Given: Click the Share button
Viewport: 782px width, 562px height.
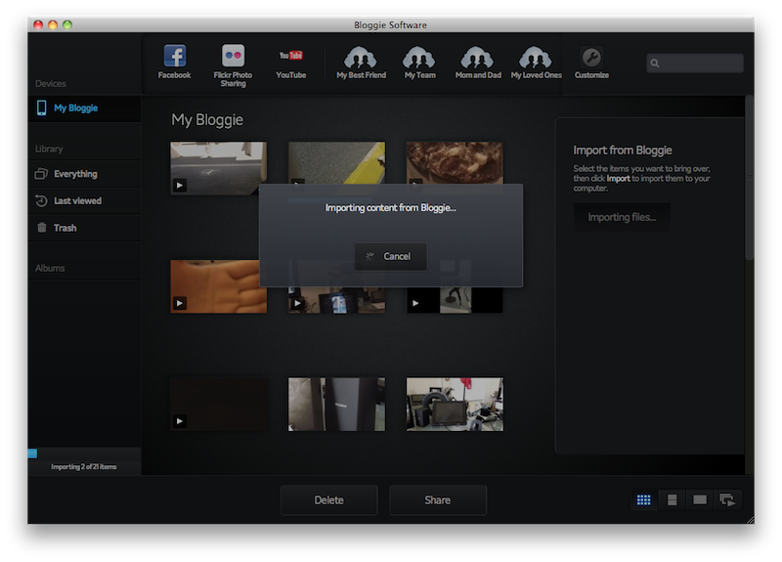Looking at the screenshot, I should tap(437, 500).
